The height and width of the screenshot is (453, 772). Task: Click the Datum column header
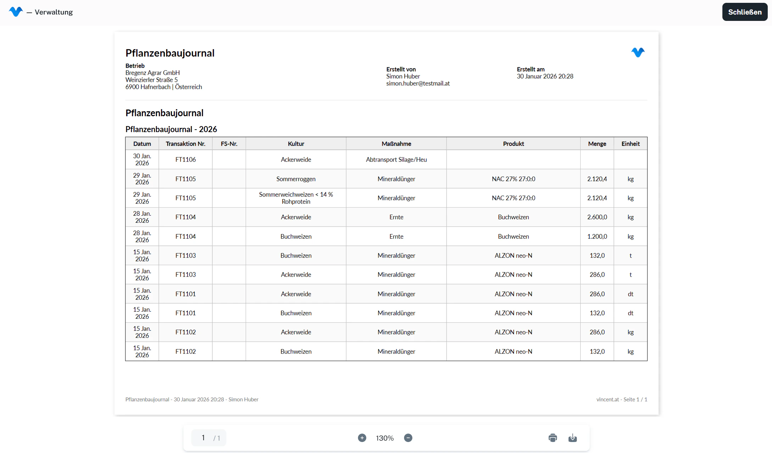pyautogui.click(x=142, y=143)
